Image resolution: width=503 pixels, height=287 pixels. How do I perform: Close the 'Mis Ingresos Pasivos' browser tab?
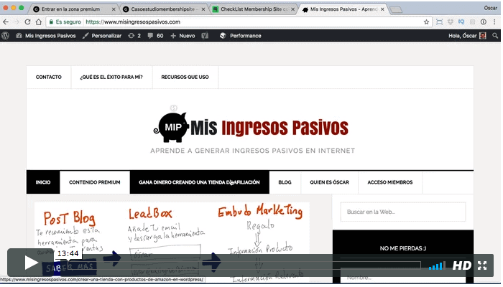[382, 9]
